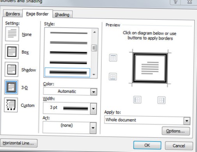Select the first thin-thick line style
The image size is (197, 152).
coord(69,33)
